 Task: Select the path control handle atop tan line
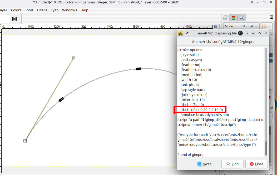(73, 58)
